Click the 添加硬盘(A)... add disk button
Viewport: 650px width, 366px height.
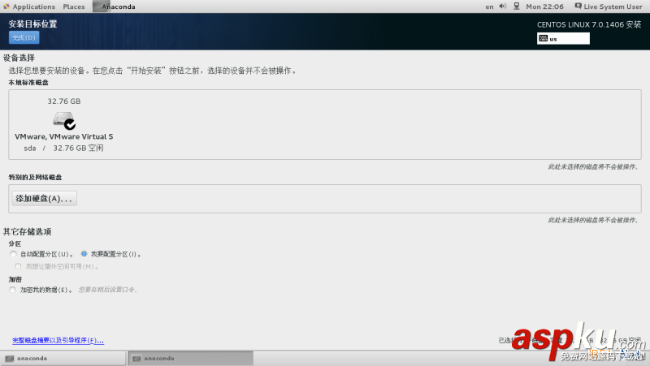45,199
